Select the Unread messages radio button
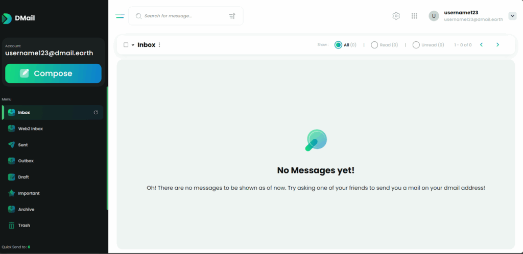Screen dimensions: 523x254 416,45
